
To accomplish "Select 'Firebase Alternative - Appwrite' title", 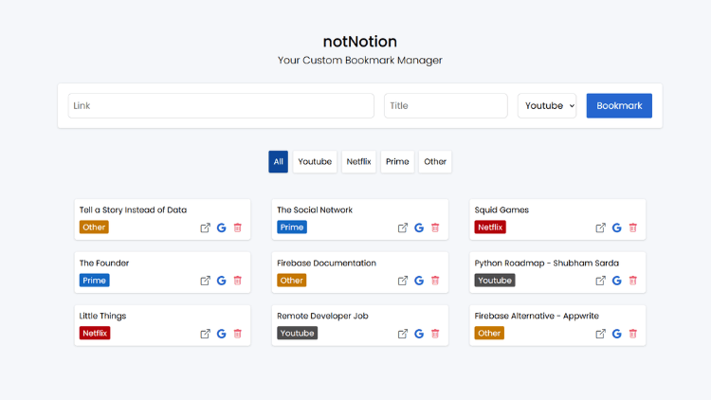I will pos(537,316).
